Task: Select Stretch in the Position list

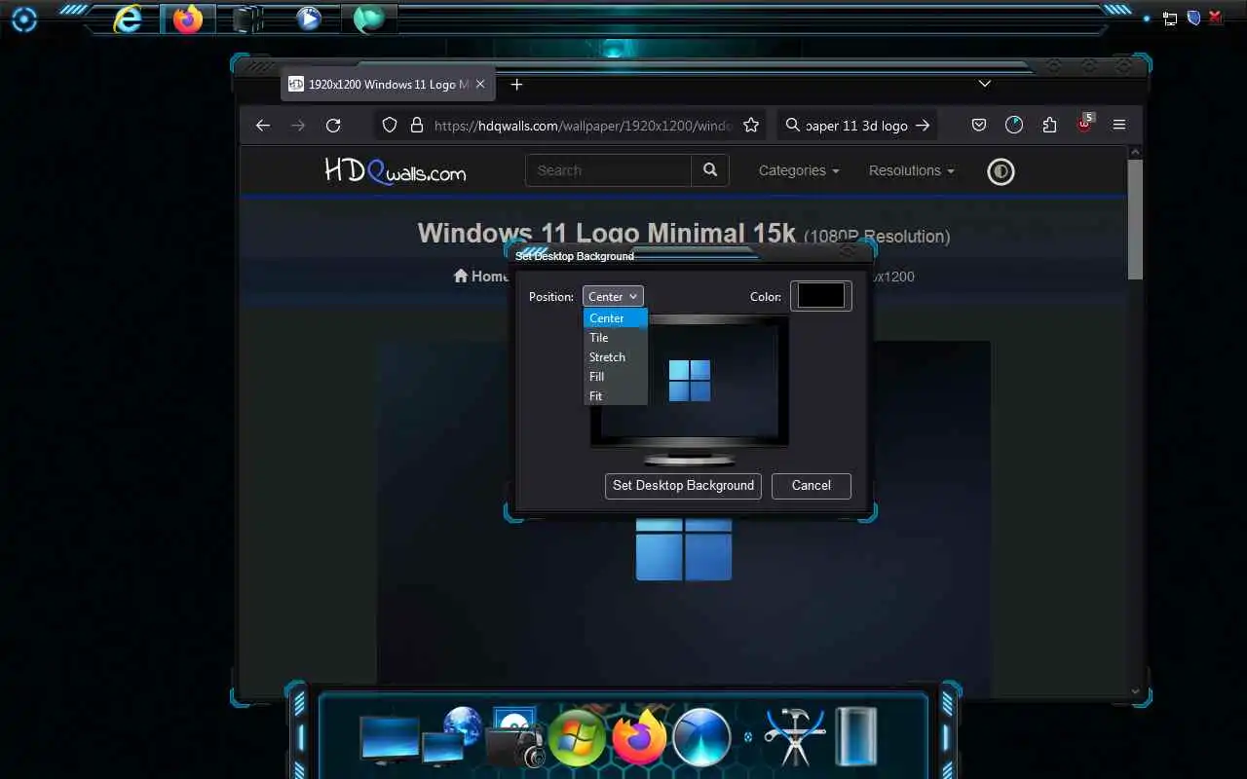Action: click(x=616, y=357)
